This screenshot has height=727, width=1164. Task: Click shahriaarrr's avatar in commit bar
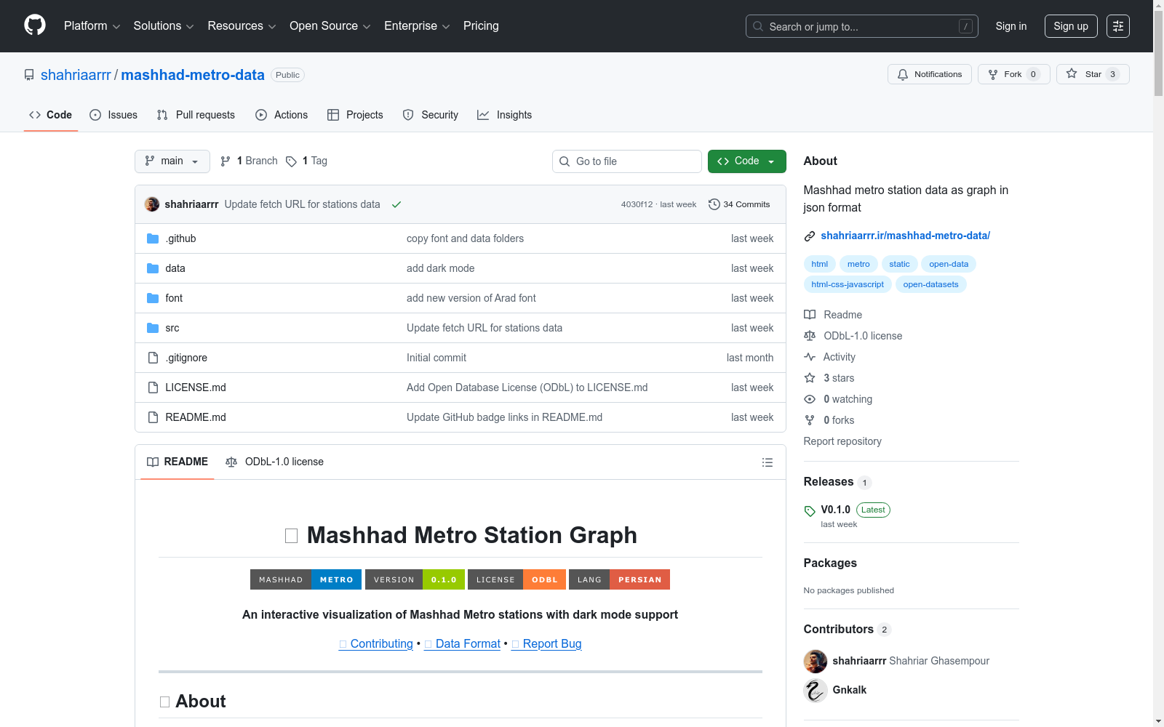tap(152, 204)
